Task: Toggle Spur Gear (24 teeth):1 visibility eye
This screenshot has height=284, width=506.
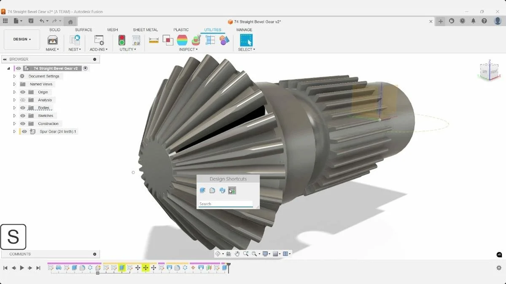Action: (24, 132)
